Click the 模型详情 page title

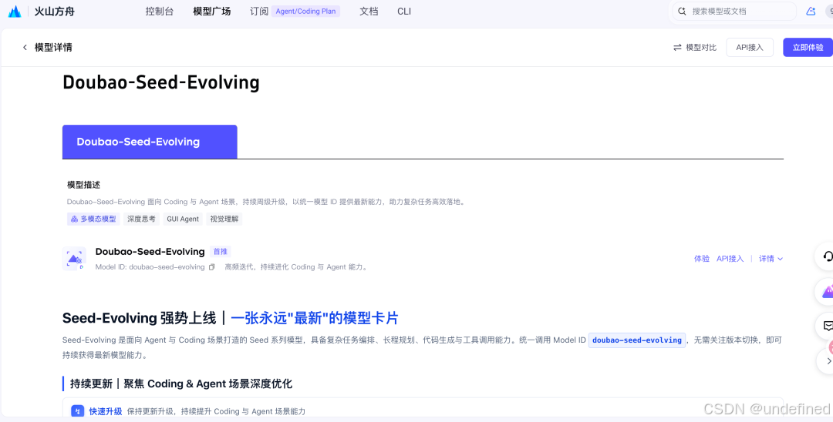(53, 48)
